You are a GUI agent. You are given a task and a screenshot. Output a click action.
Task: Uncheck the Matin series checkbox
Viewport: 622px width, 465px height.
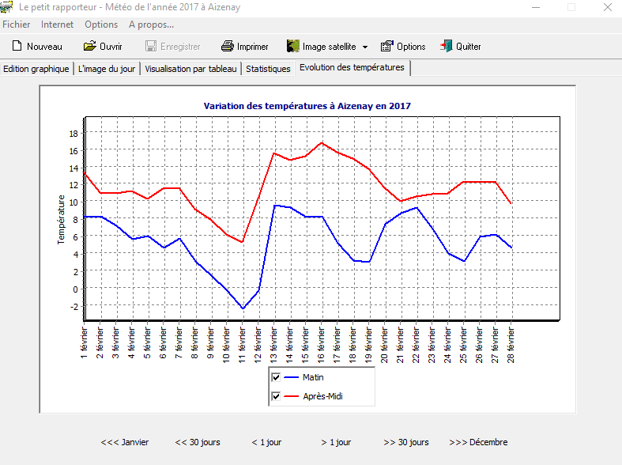point(277,378)
